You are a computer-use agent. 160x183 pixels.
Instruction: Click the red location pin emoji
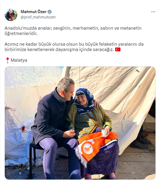(x=7, y=60)
